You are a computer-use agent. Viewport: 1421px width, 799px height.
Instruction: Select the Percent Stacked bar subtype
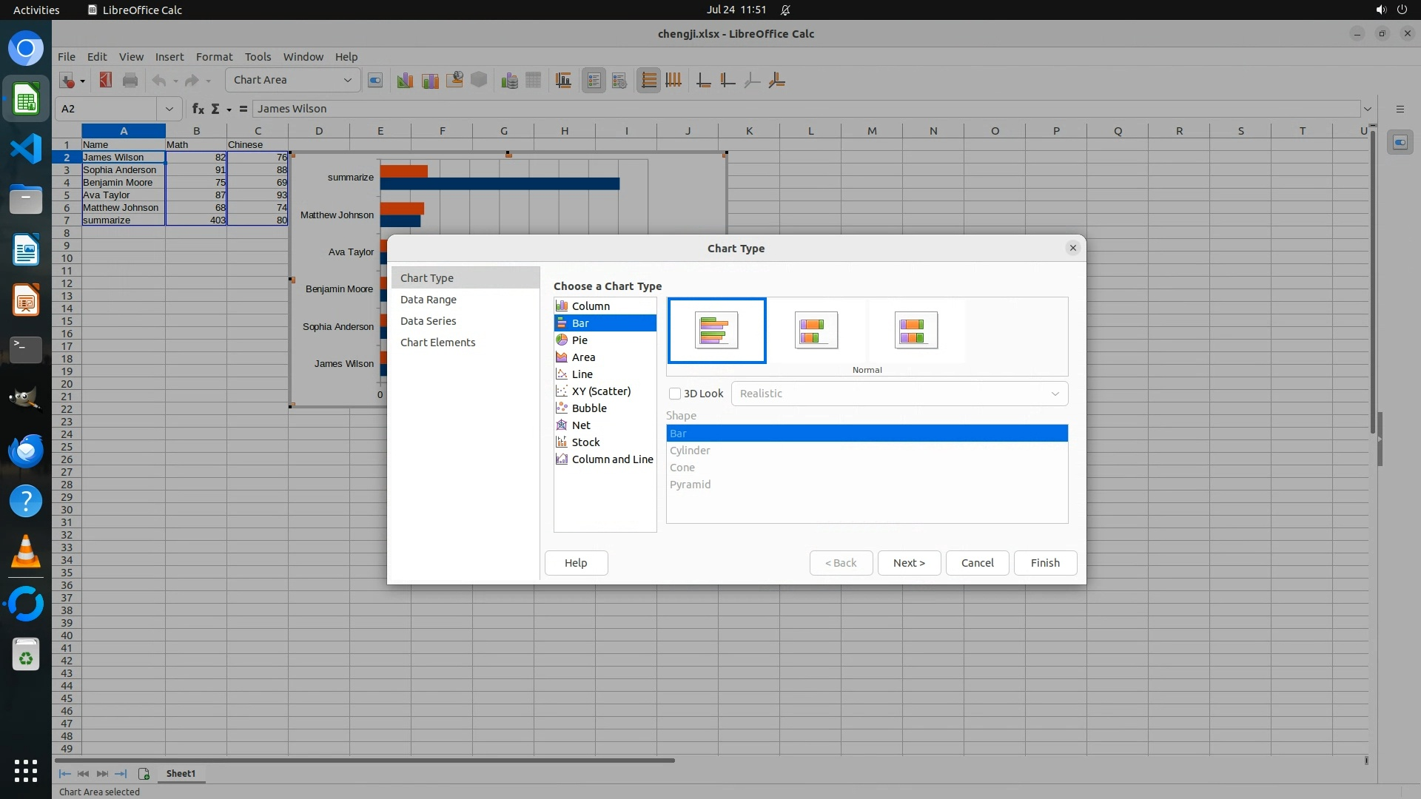click(916, 330)
